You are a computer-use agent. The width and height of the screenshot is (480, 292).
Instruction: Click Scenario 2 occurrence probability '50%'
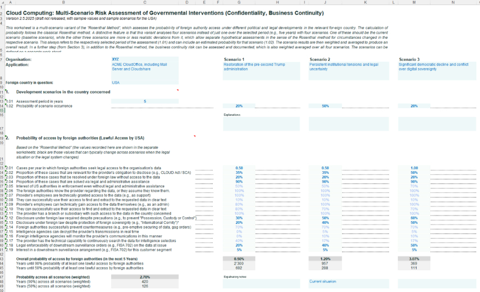click(x=325, y=106)
